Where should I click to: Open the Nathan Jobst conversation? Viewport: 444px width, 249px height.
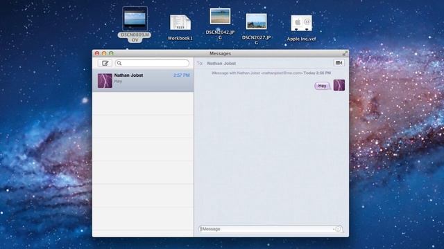pyautogui.click(x=143, y=80)
